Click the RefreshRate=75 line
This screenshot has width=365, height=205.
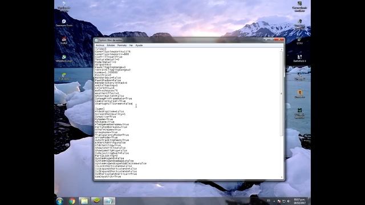[107, 91]
